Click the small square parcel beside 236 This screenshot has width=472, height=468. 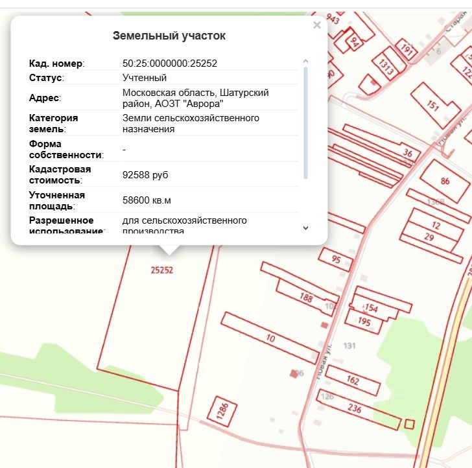[x=409, y=424]
